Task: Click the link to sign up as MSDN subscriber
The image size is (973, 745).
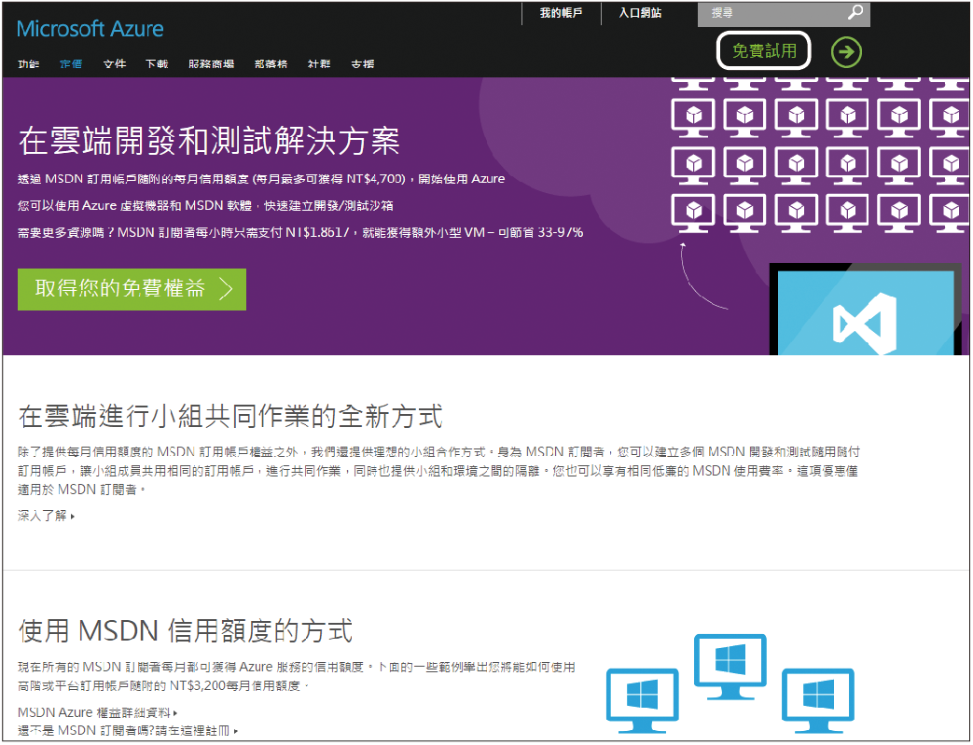Action: tap(127, 731)
